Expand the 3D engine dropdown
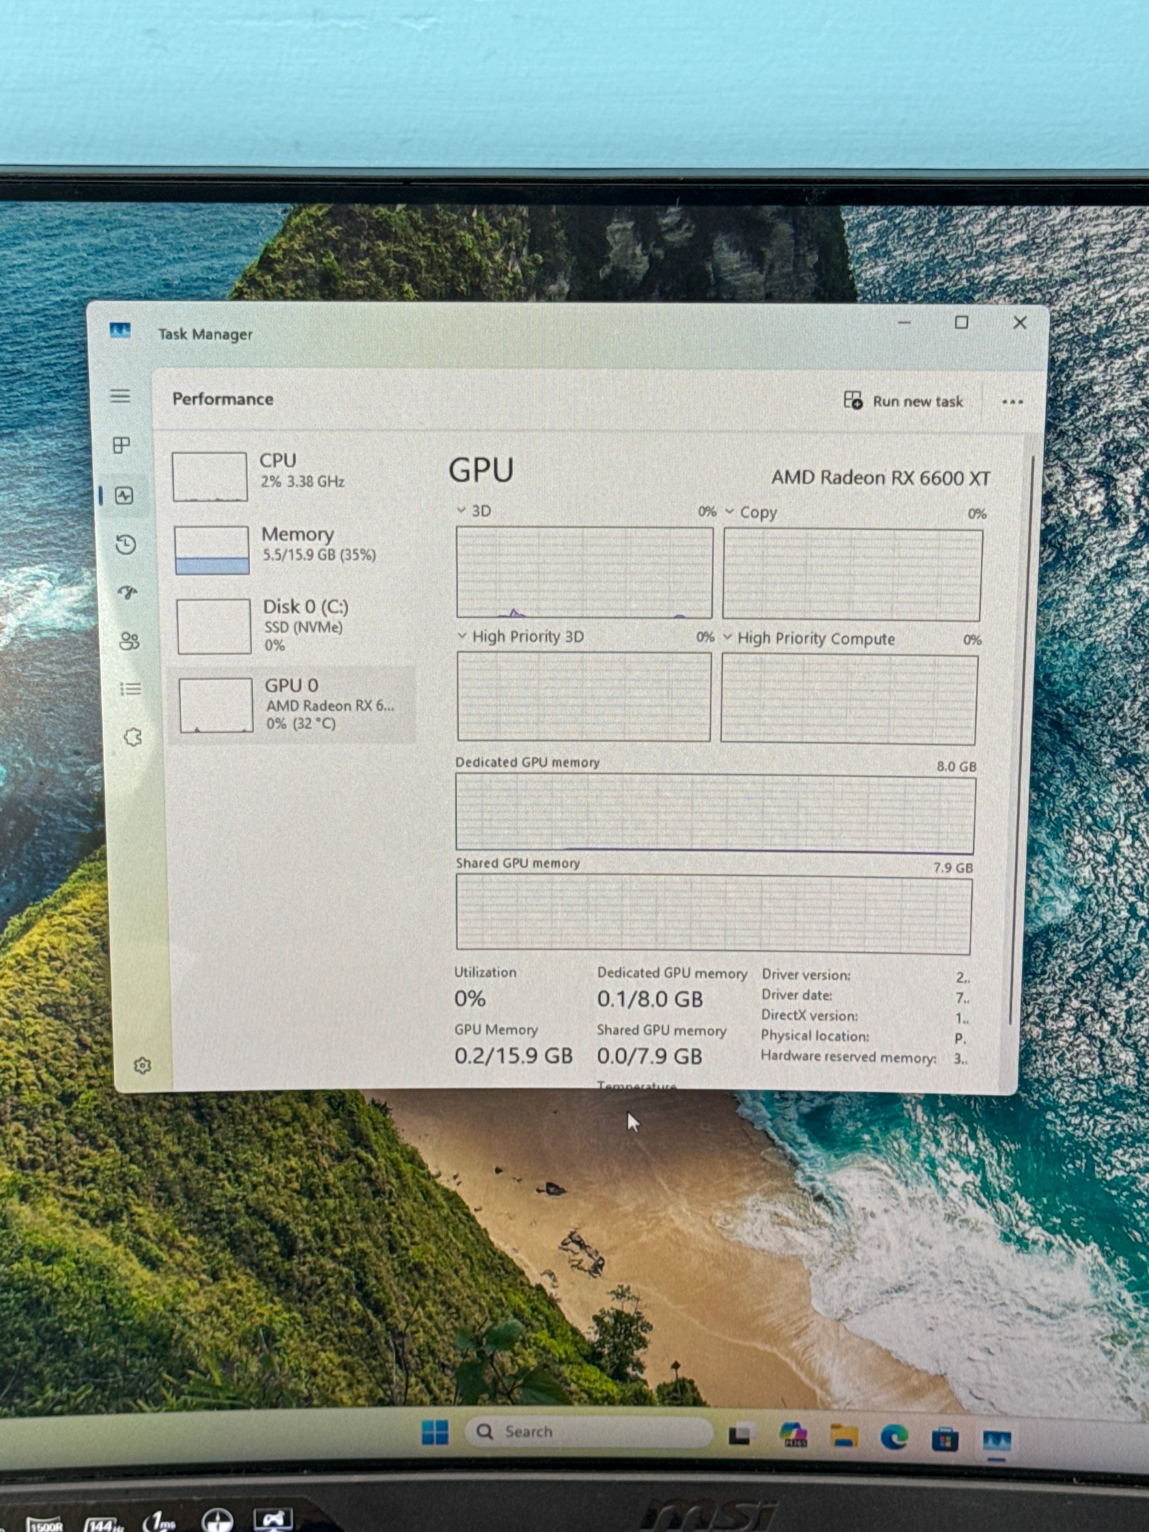The image size is (1149, 1532). [x=475, y=510]
